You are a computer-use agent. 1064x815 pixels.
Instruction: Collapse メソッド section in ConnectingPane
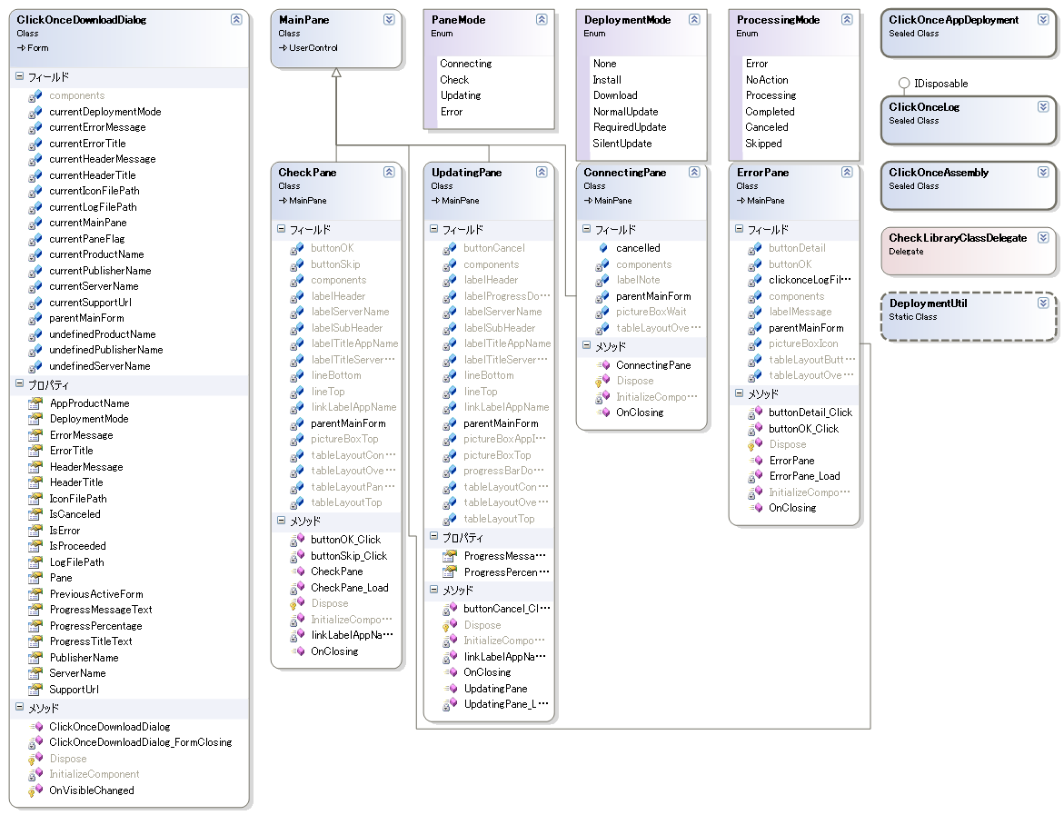586,346
